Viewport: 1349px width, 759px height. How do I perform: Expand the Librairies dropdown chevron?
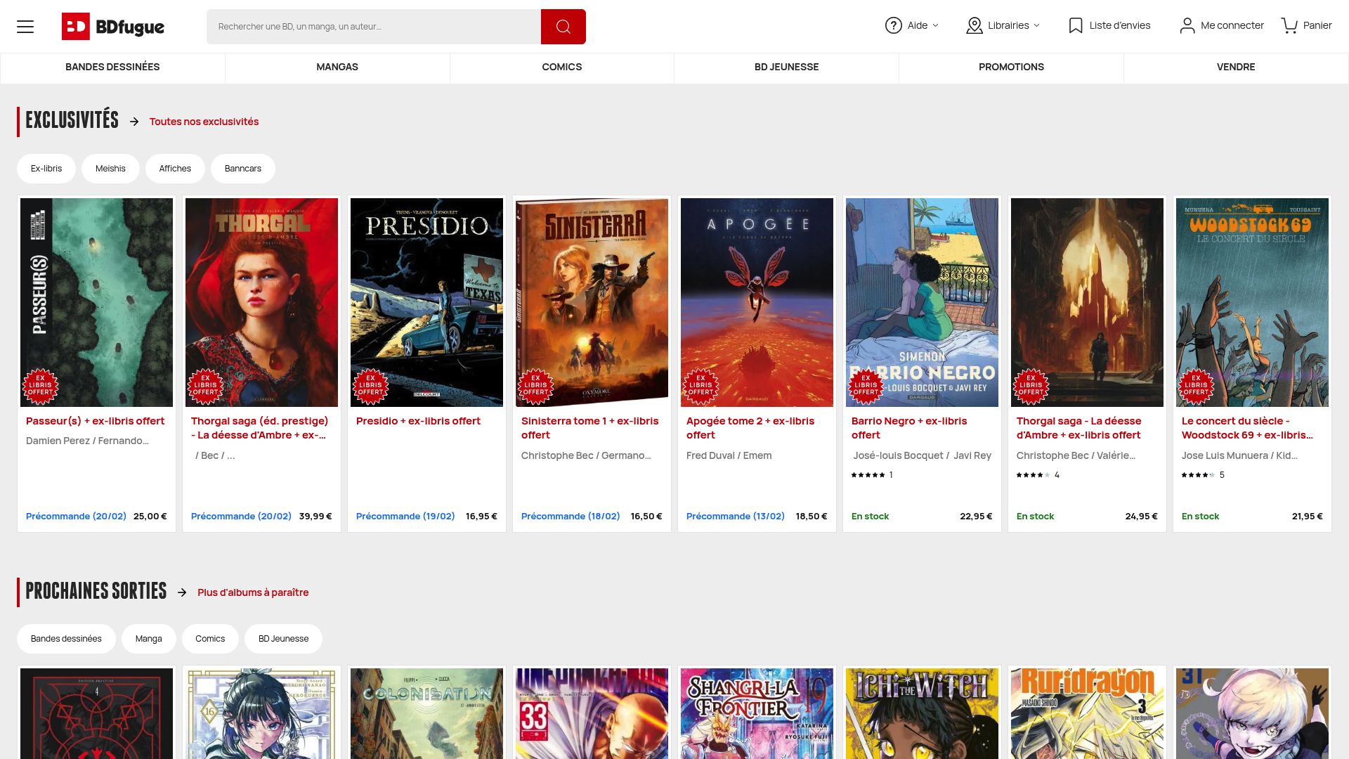click(1036, 26)
